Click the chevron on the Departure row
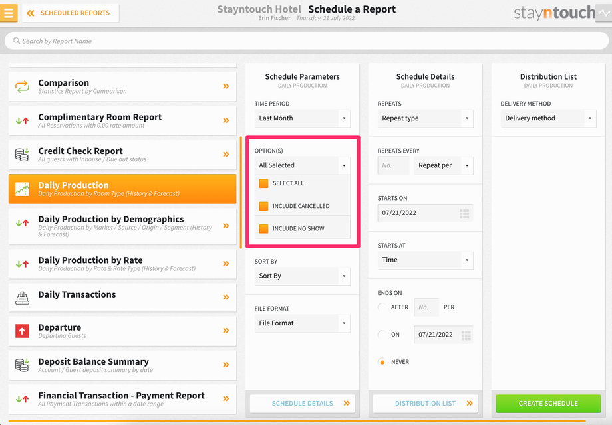 pos(226,331)
